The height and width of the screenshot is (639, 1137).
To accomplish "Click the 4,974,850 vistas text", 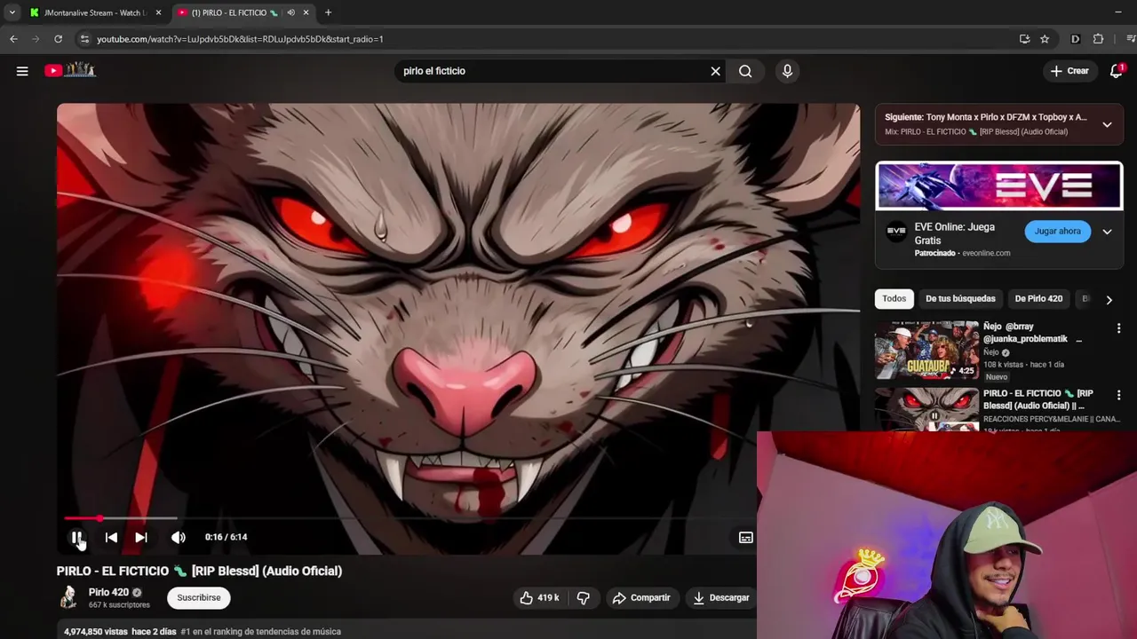I will (96, 631).
